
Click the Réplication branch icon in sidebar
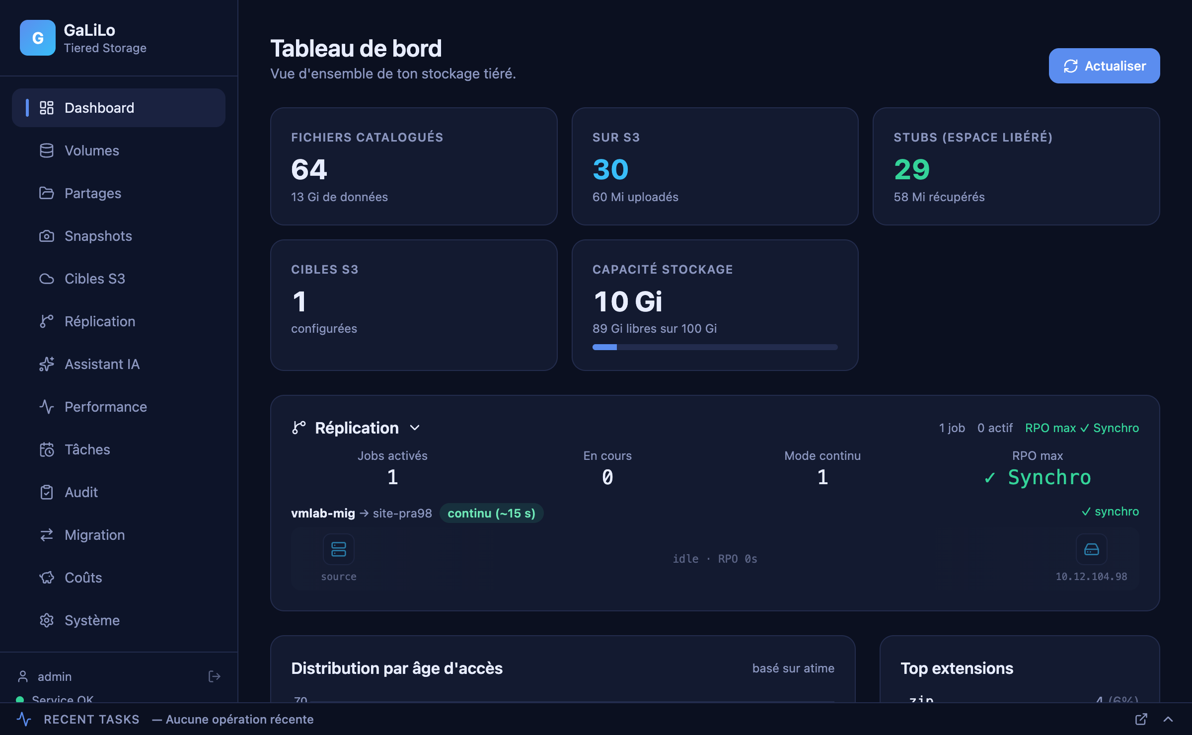point(47,321)
